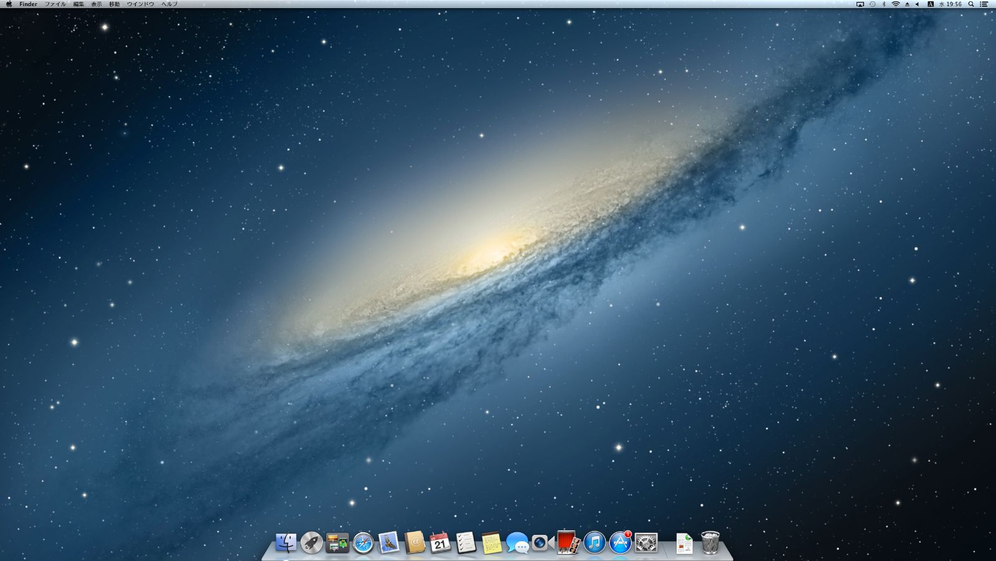Open Wi-Fi status menu
This screenshot has height=561, width=996.
tap(896, 4)
